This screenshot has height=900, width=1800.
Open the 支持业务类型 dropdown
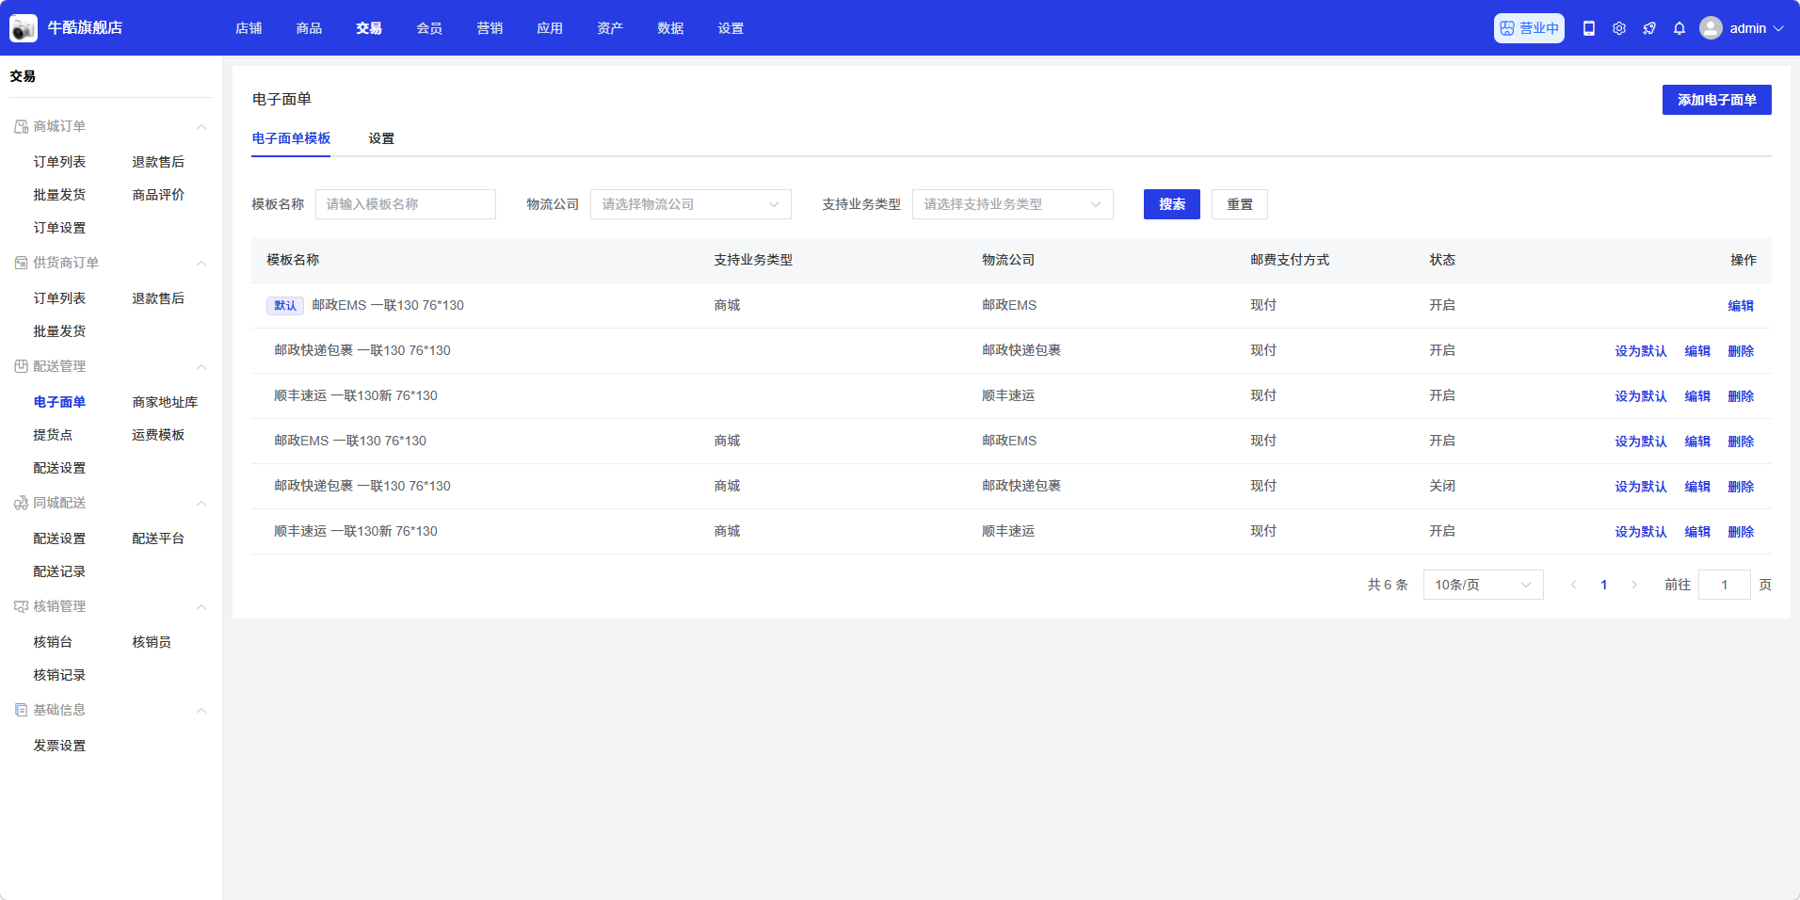1012,204
